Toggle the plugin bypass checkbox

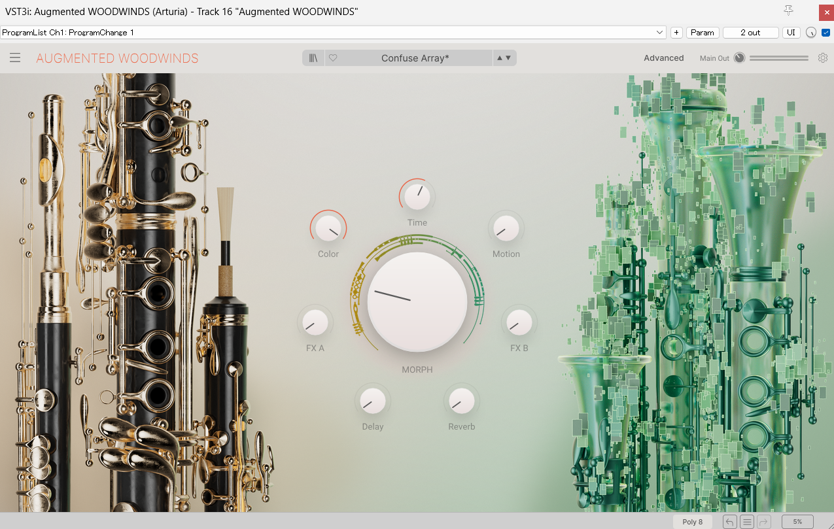tap(825, 33)
